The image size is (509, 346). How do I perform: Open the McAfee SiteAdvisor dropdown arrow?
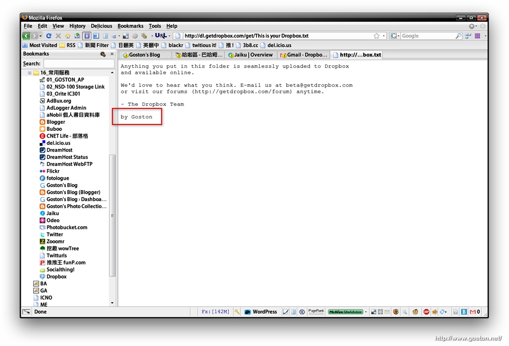click(x=366, y=312)
